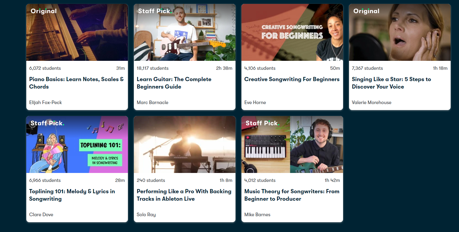
Task: Open teacher Elijah Fox-Peck's profile
Action: click(45, 102)
